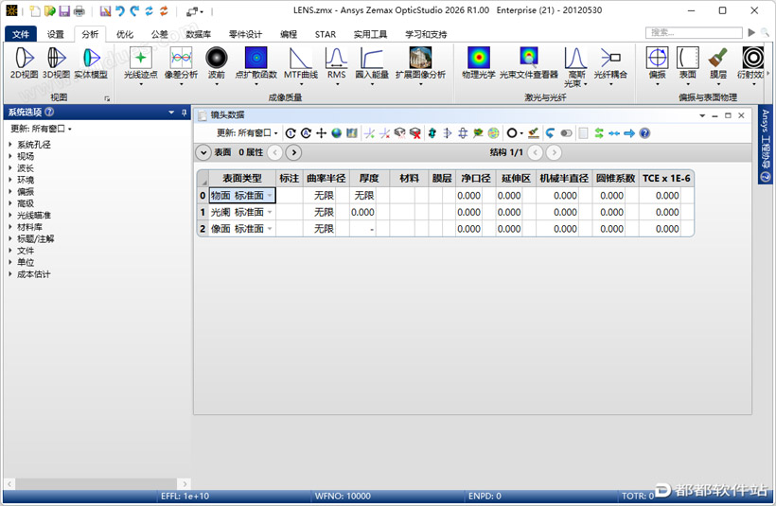Switch to the 优化 ribbon tab
776x506 pixels.
(x=125, y=34)
